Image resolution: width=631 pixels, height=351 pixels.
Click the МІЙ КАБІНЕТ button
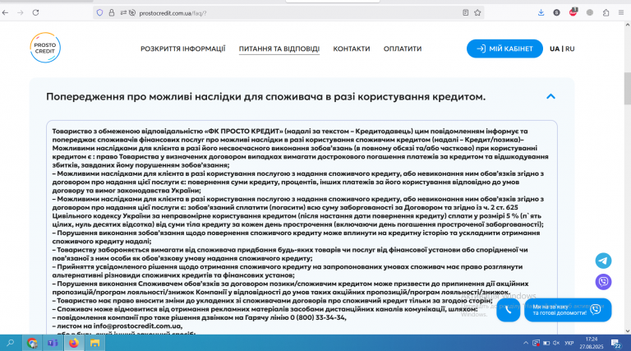click(504, 48)
